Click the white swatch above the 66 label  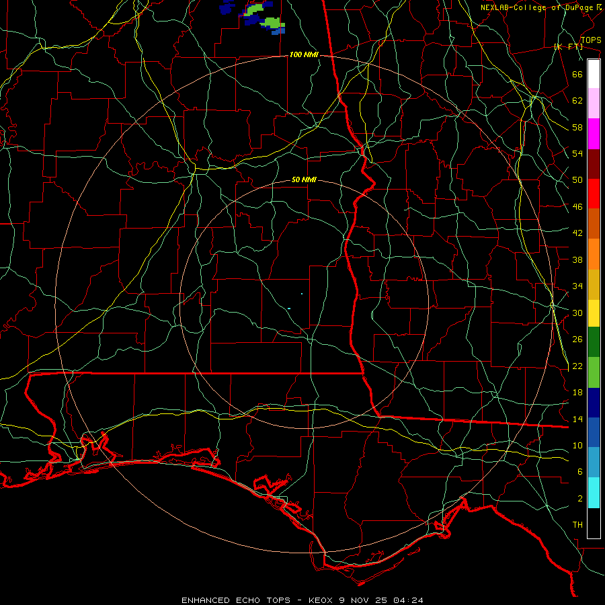tap(594, 74)
